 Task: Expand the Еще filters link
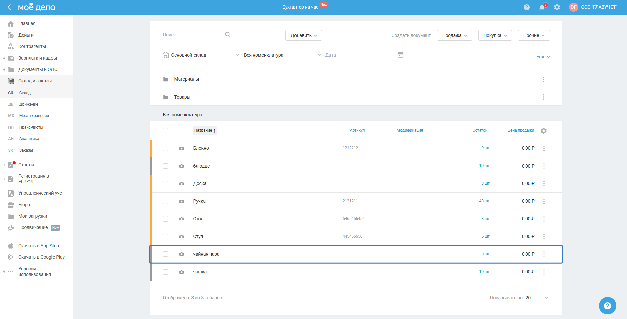[543, 57]
